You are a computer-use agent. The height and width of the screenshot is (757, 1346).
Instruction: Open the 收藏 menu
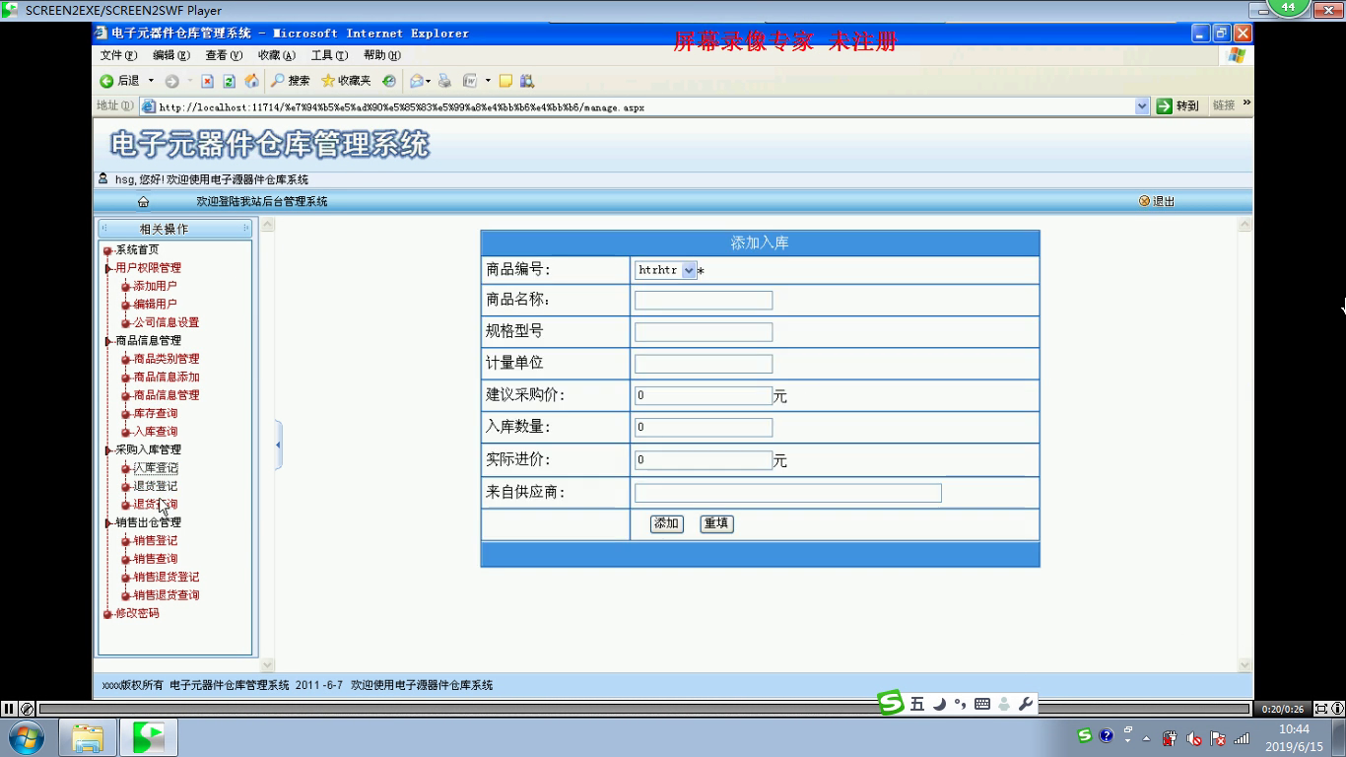tap(277, 55)
